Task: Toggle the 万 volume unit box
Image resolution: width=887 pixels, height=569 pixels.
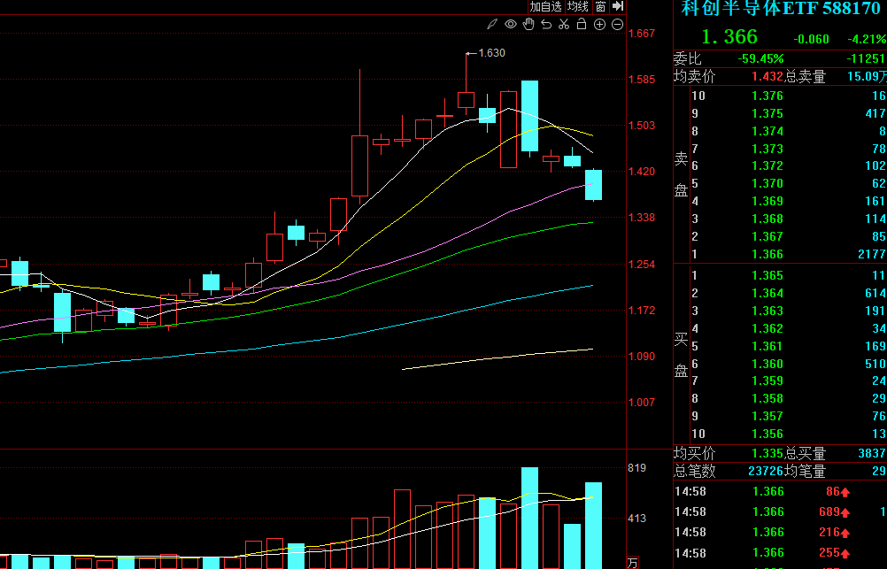Action: 632,562
